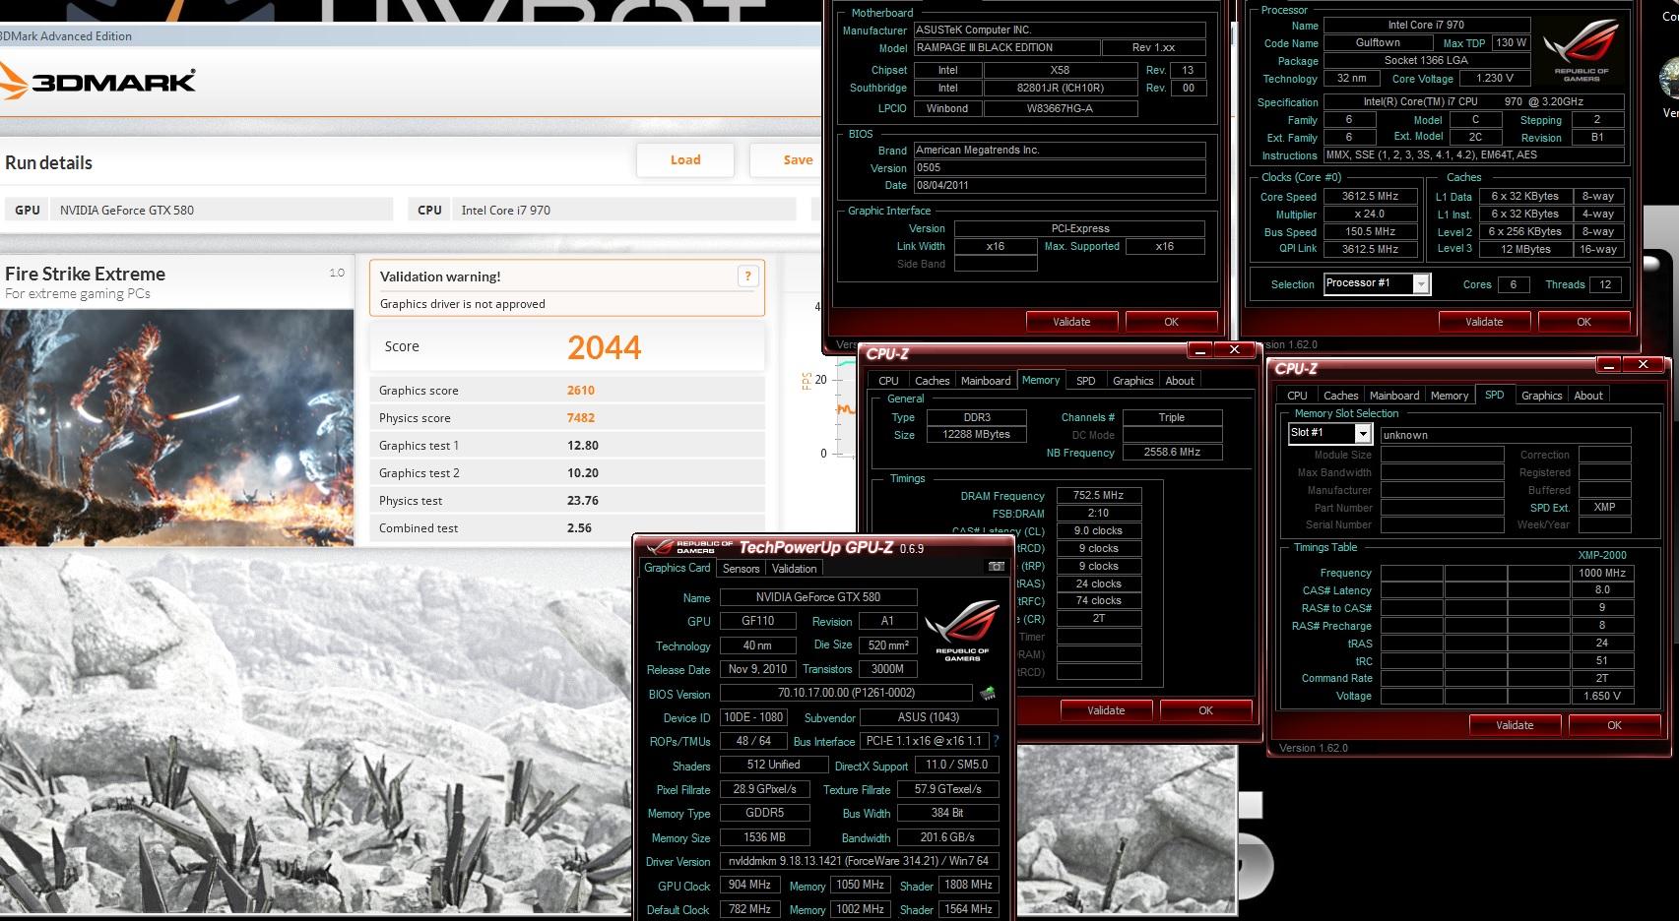1679x921 pixels.
Task: Click the Bus Interface question mark in GPU-Z
Action: 996,741
